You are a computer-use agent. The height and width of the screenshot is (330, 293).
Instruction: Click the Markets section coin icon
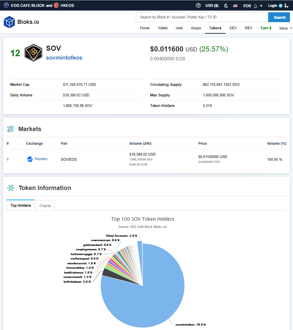click(x=11, y=129)
